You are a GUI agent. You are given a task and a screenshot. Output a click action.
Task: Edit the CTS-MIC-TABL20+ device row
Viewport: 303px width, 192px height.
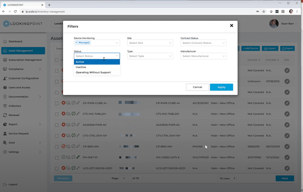coord(287,114)
